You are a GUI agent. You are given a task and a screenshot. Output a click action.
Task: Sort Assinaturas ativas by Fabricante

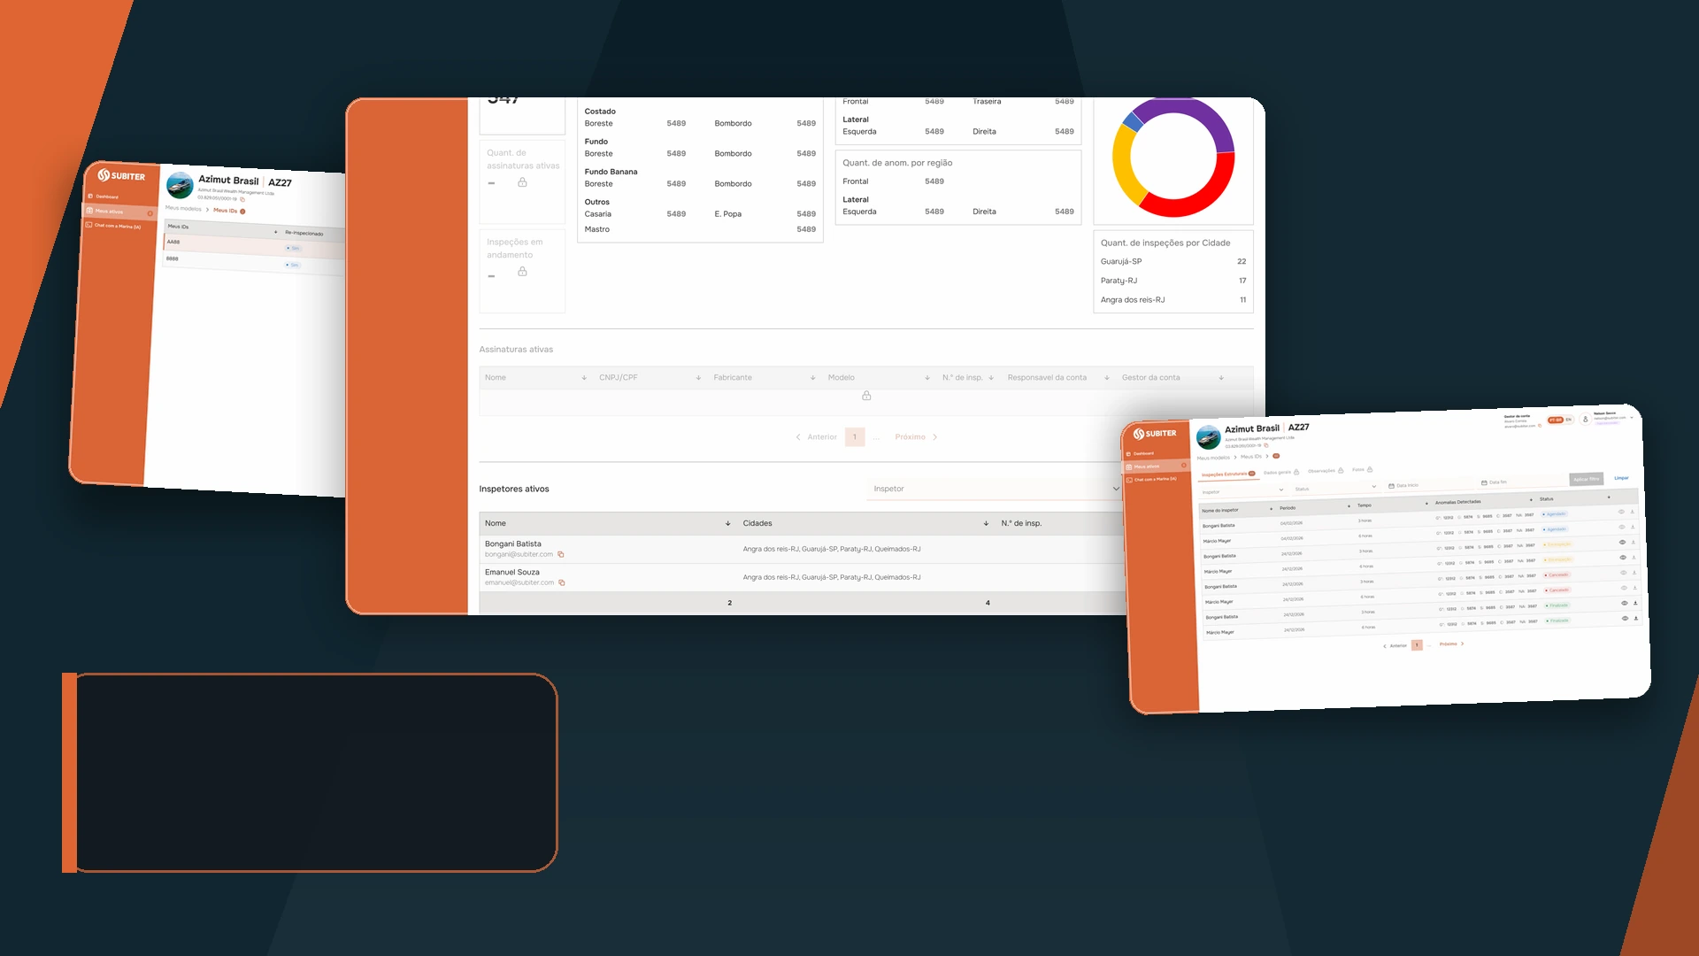[812, 378]
